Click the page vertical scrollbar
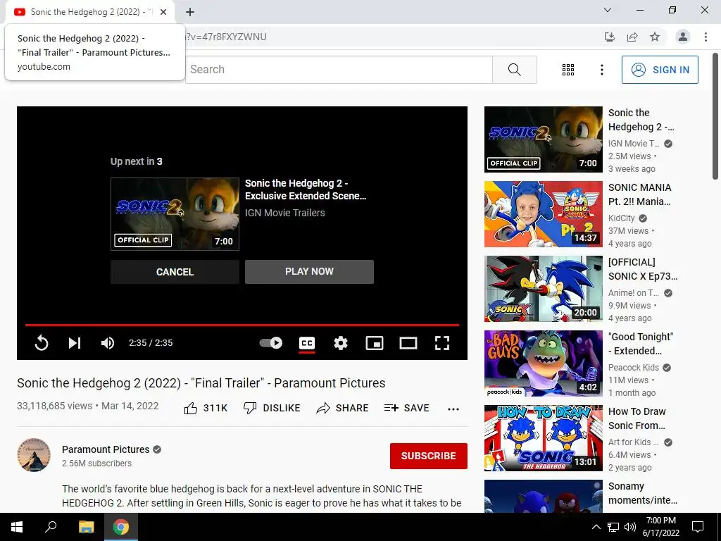Viewport: 721px width, 541px height. (x=715, y=118)
